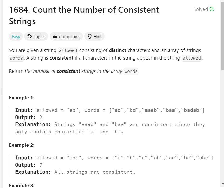Image resolution: width=224 pixels, height=188 pixels.
Task: Reveal the Hint
Action: click(x=94, y=37)
